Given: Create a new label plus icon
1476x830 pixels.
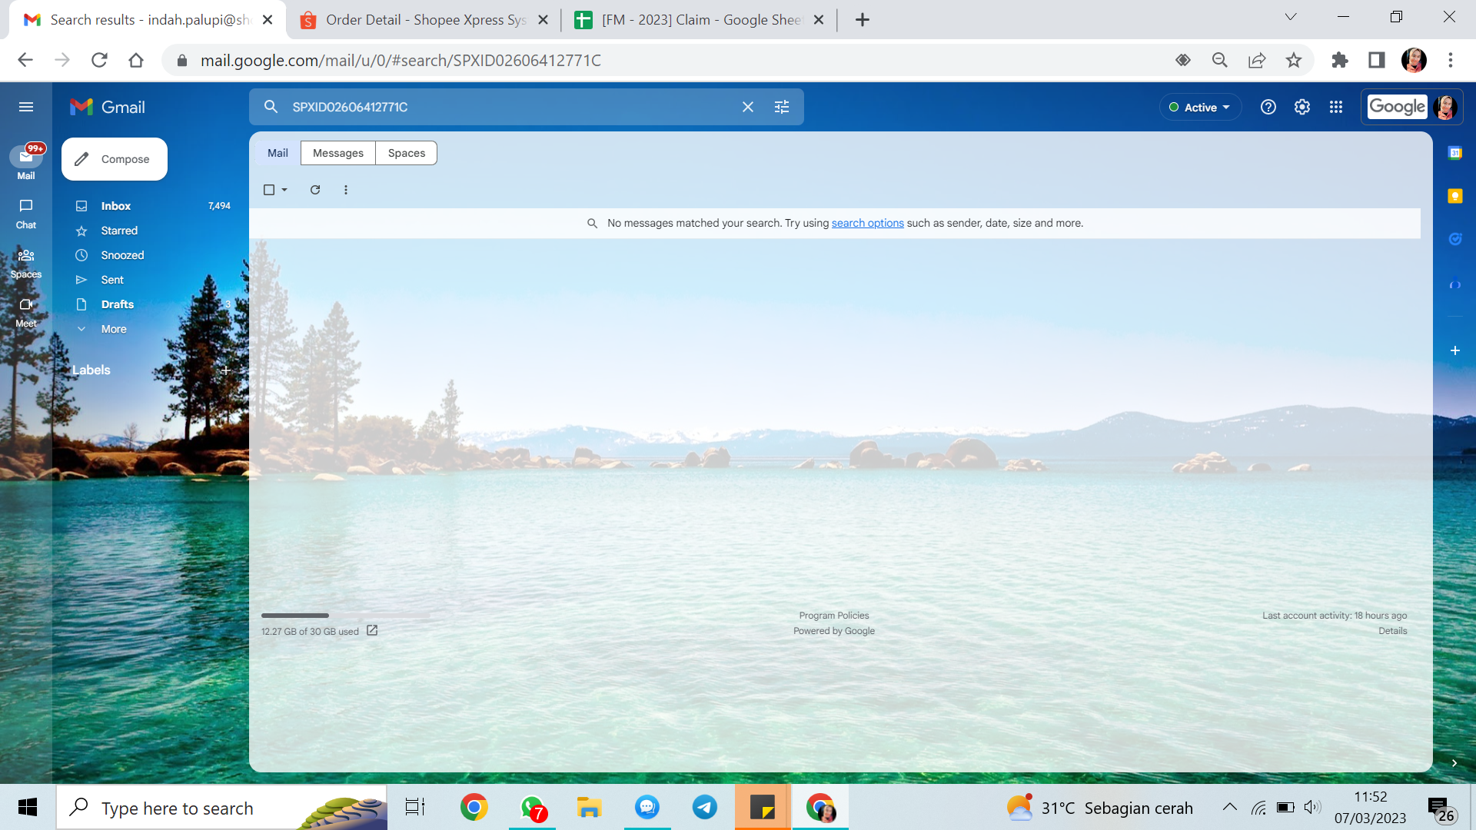Looking at the screenshot, I should point(226,370).
